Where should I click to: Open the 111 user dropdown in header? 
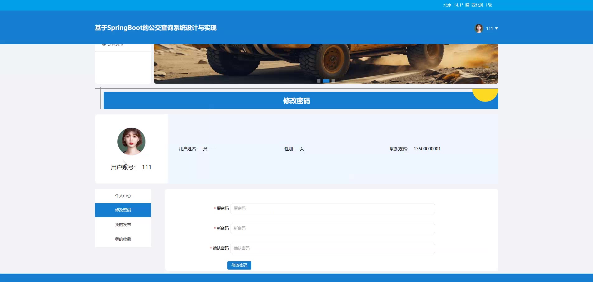(486, 28)
